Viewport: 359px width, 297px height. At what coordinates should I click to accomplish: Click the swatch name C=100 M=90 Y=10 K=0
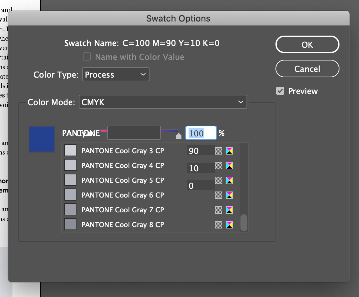[171, 43]
